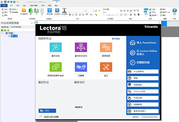Open the 帮助 help button

point(143,78)
